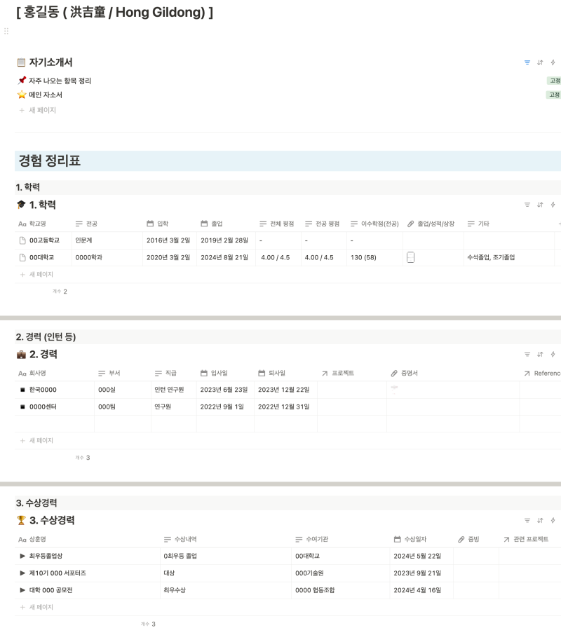Click the 고정 tag on 메인 자소서
This screenshot has height=628, width=561.
coord(554,95)
